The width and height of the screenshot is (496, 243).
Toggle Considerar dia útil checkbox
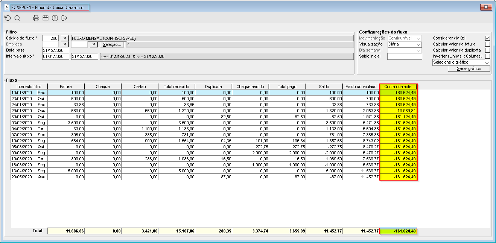488,38
